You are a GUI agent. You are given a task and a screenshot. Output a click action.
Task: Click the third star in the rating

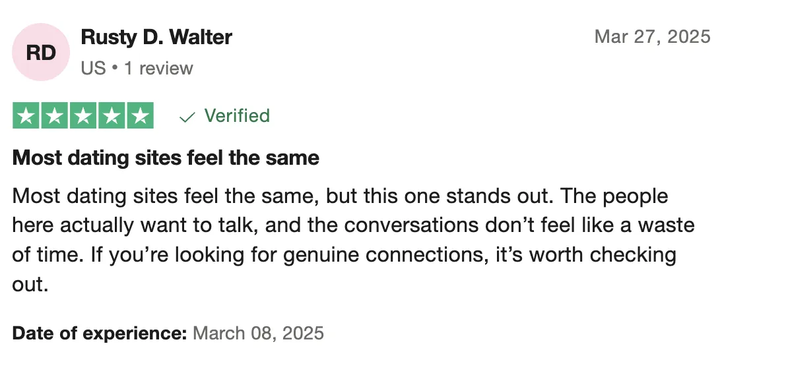click(82, 116)
